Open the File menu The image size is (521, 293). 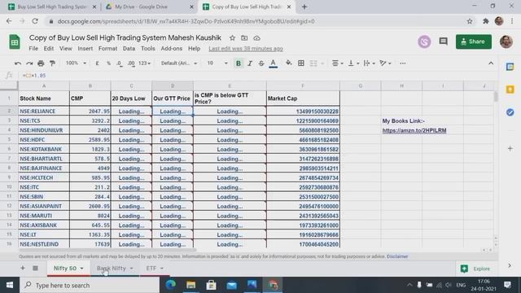[33, 49]
